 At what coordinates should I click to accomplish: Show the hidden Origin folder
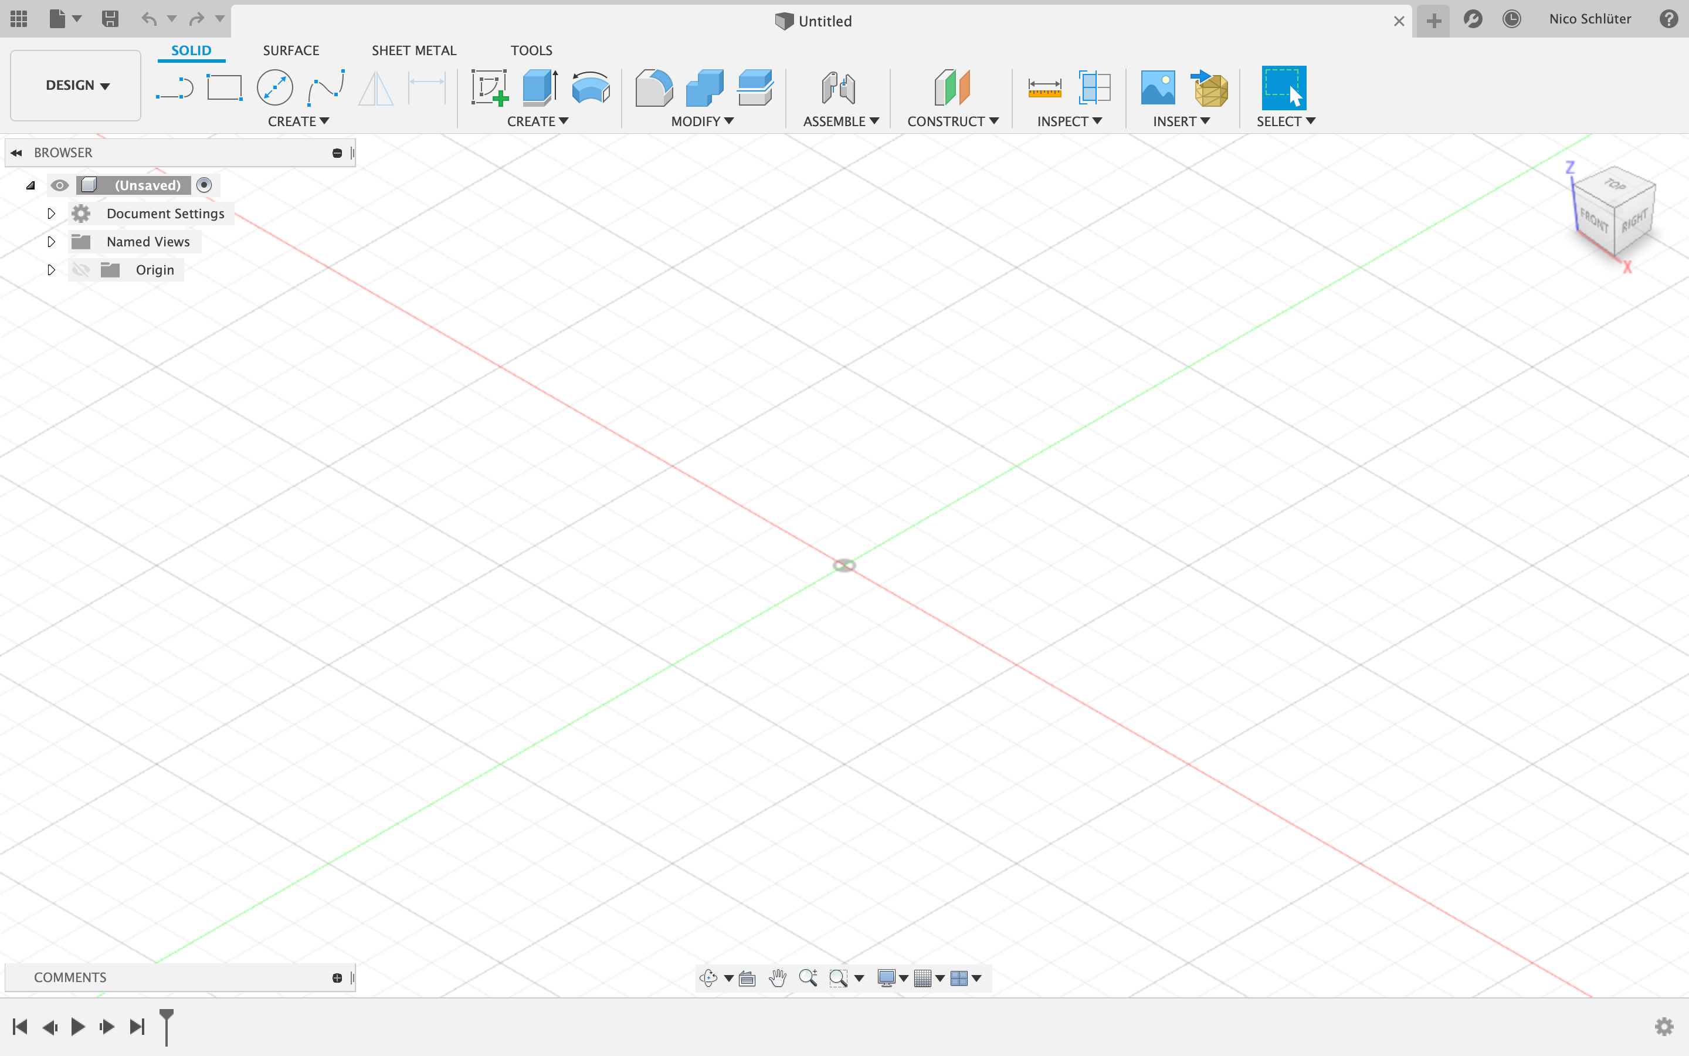[x=81, y=270]
